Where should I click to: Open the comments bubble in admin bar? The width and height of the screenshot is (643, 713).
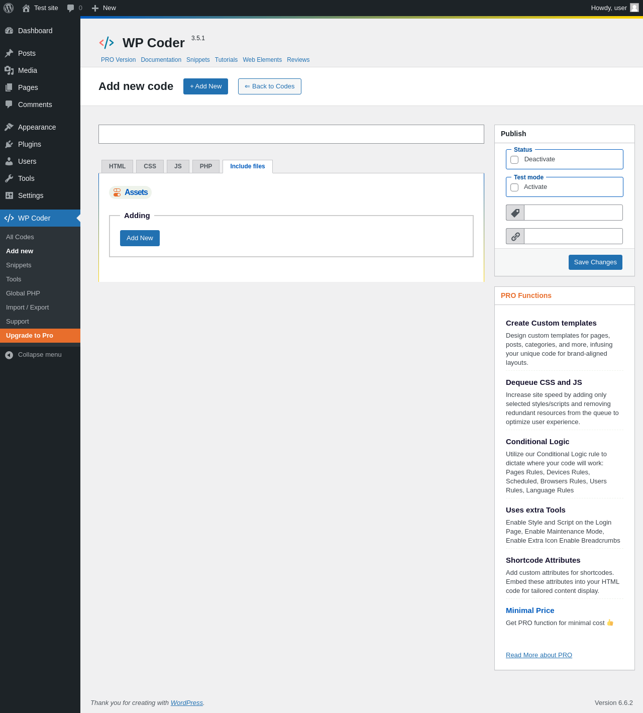tap(71, 8)
